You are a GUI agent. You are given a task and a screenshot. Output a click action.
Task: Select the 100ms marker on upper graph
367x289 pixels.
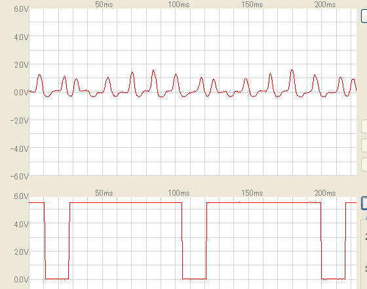pos(178,5)
